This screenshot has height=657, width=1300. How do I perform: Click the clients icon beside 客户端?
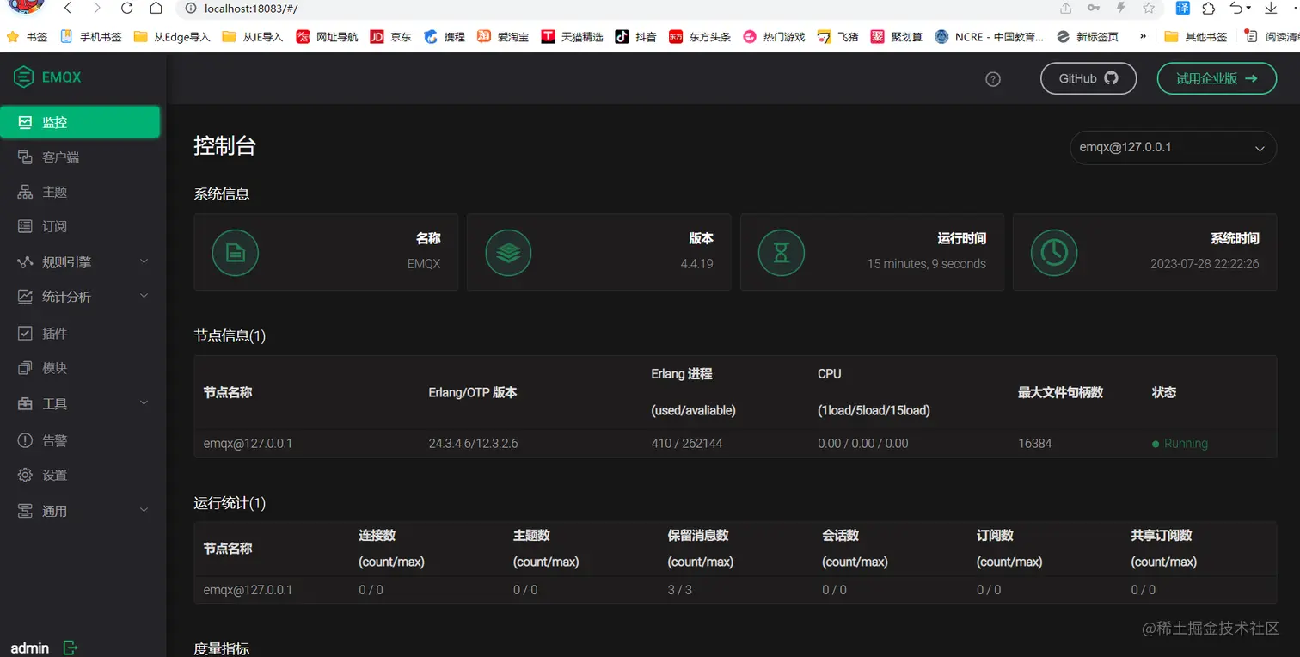[x=25, y=157]
